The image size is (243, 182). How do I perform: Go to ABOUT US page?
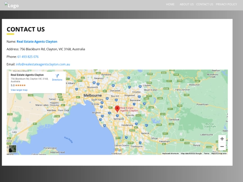click(x=187, y=4)
